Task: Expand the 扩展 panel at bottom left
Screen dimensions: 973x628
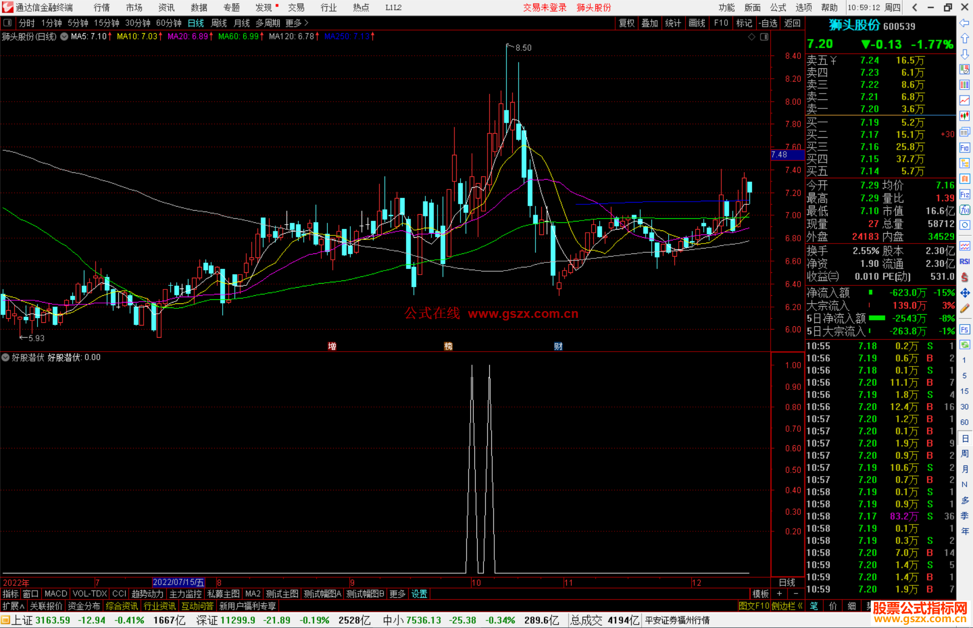Action: coord(14,606)
